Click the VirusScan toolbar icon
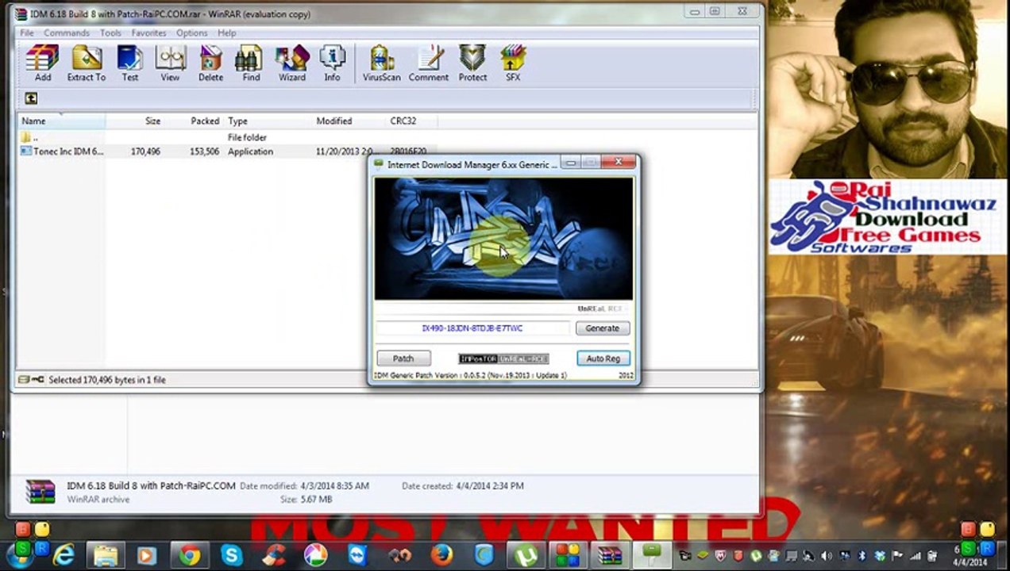The image size is (1010, 571). pos(382,63)
